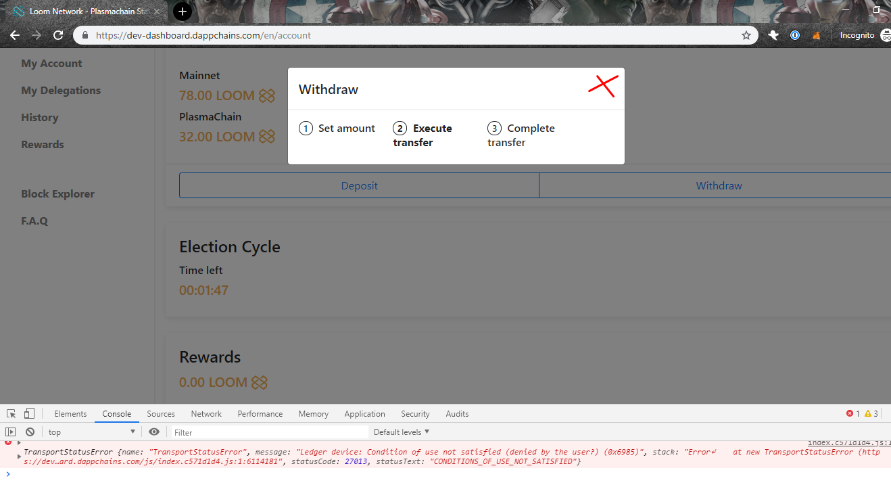Open the Ghostery extension
Screen dimensions: 891x485
773,35
